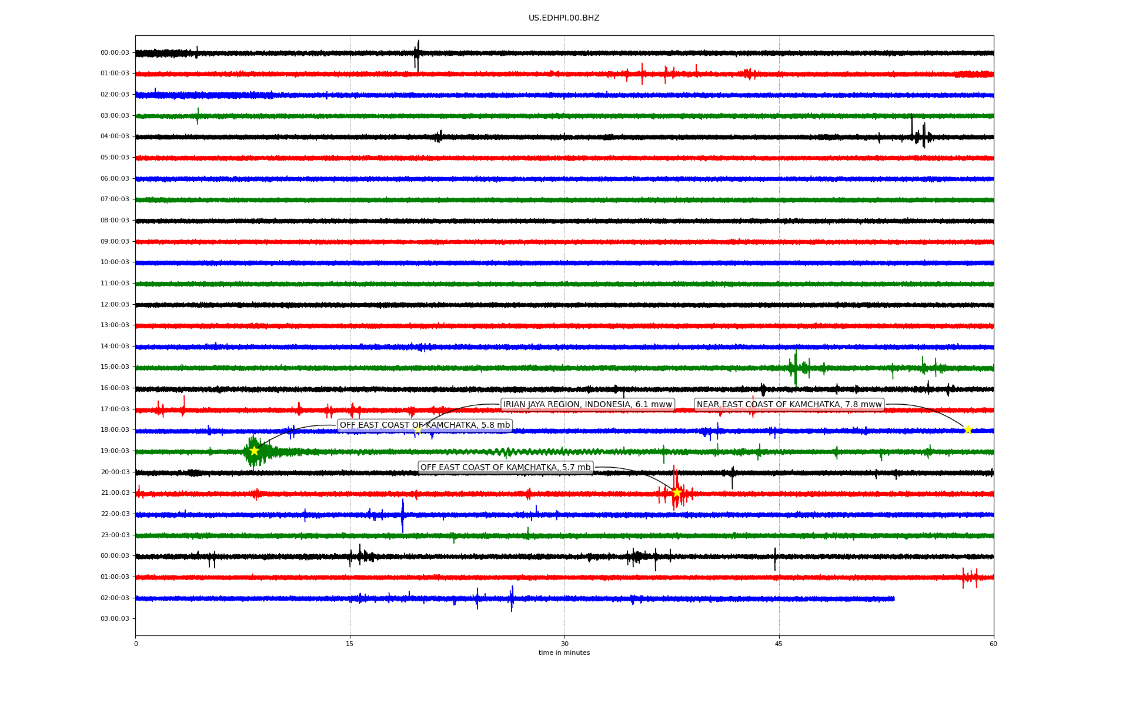Click the 0 tick label on the time axis
Image resolution: width=1129 pixels, height=706 pixels.
pyautogui.click(x=136, y=644)
